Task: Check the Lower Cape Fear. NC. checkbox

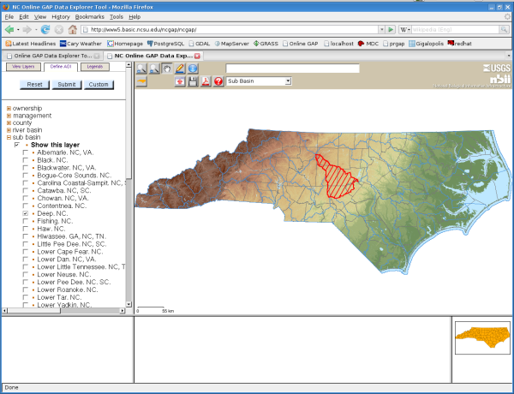Action: click(25, 252)
